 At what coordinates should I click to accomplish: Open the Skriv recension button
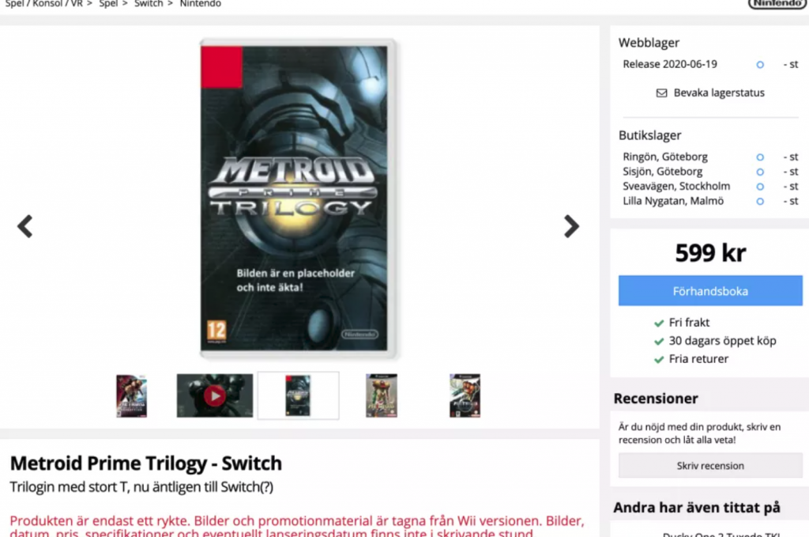click(710, 466)
